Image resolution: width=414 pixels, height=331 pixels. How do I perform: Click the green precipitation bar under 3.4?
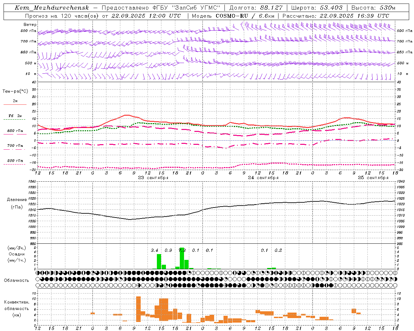point(159,262)
